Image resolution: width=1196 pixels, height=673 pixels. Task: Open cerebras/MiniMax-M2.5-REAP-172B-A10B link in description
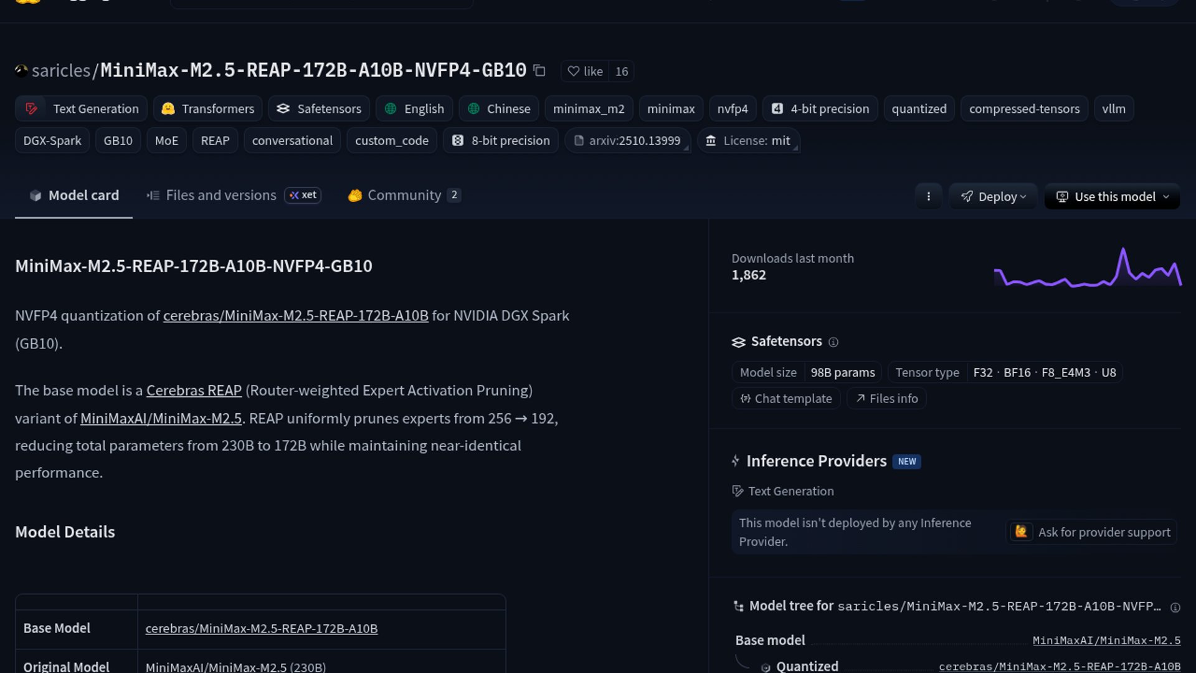click(295, 316)
